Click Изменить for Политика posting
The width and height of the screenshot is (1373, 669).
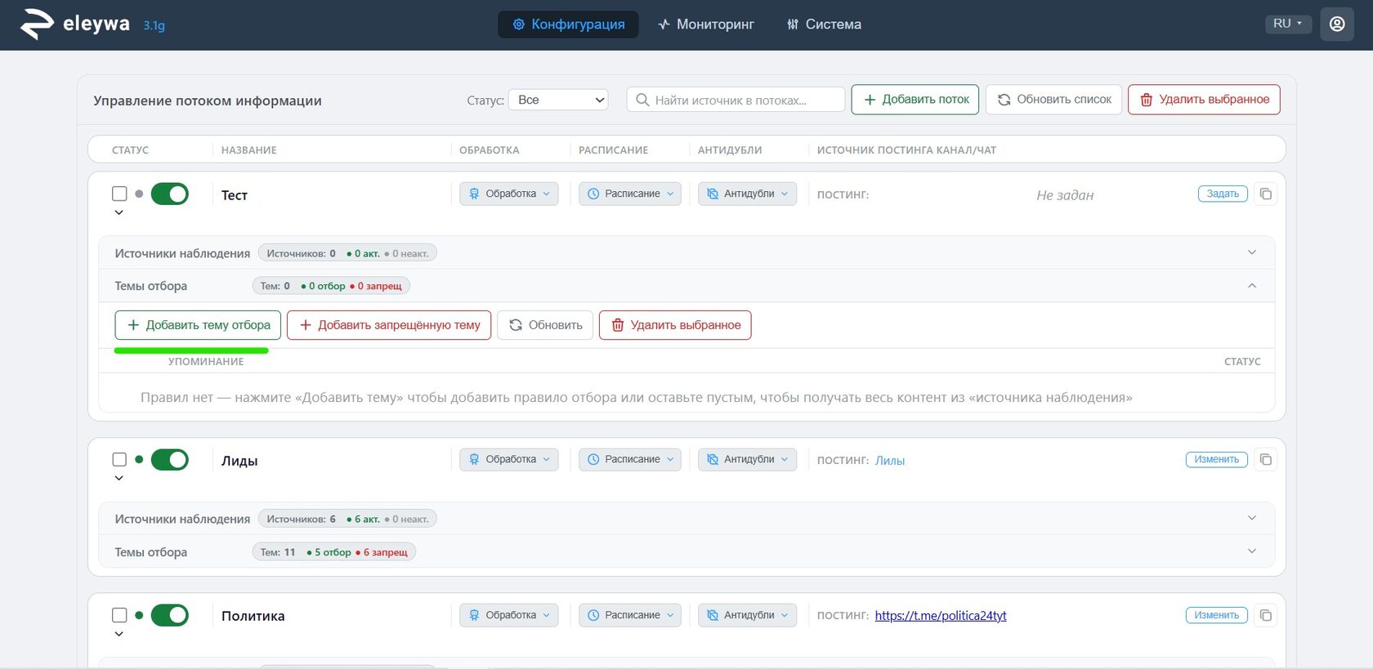click(1216, 615)
